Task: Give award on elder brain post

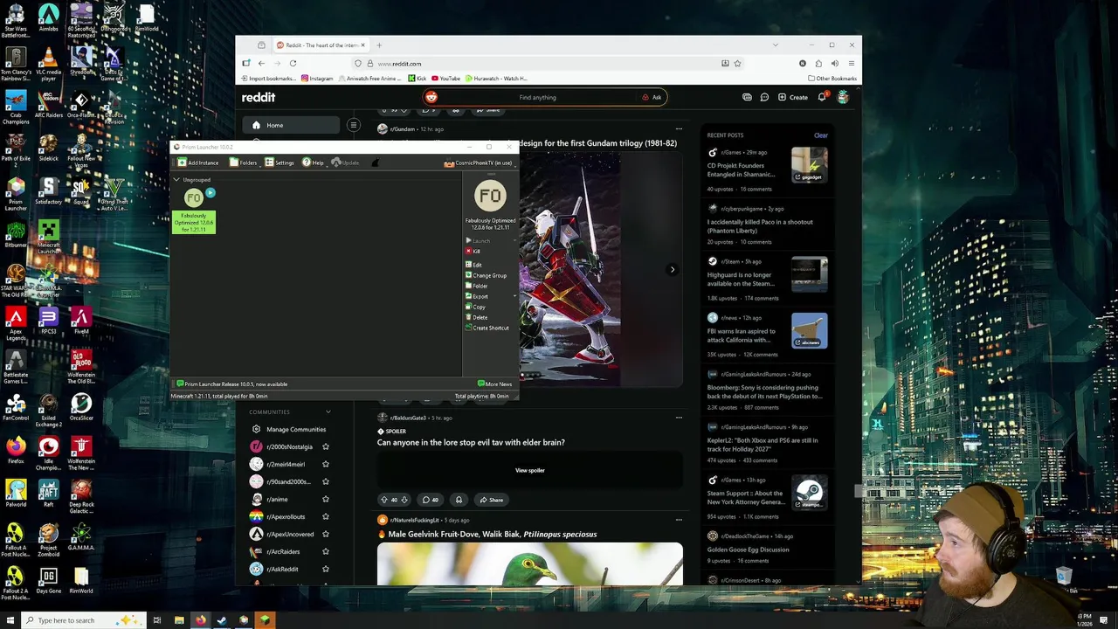Action: pyautogui.click(x=459, y=500)
